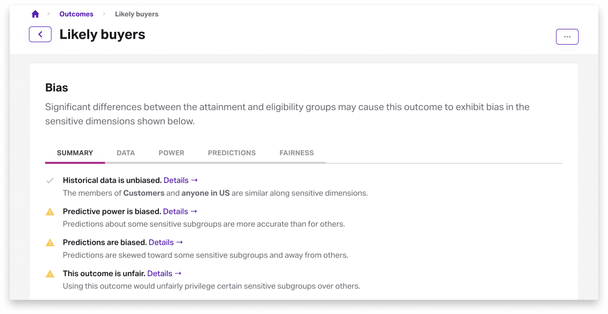Image resolution: width=608 pixels, height=314 pixels.
Task: Open the Fairness tab
Action: pos(296,153)
